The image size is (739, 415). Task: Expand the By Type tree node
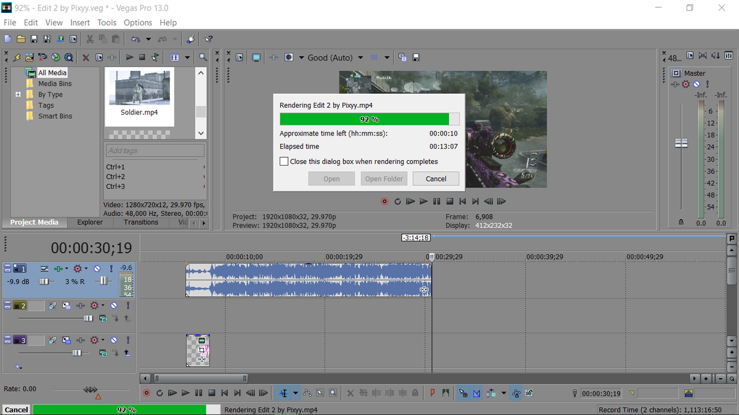tap(18, 95)
